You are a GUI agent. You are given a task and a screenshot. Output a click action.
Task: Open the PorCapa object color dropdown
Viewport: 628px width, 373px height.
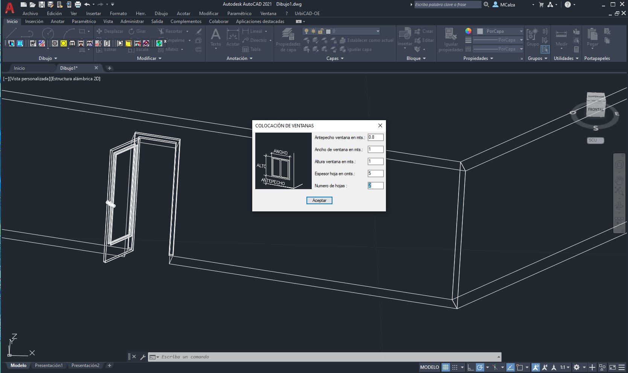[521, 31]
